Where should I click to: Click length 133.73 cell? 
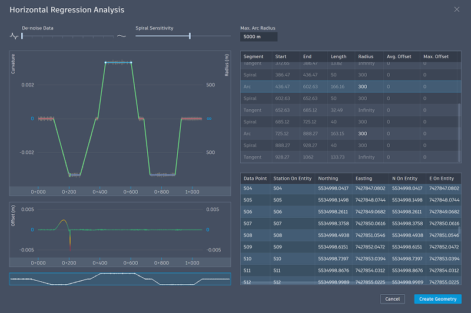337,157
